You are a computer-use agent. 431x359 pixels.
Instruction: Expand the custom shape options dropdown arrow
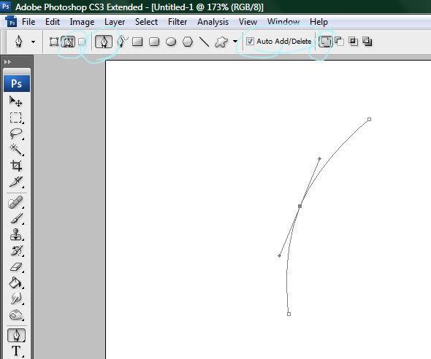(x=235, y=42)
